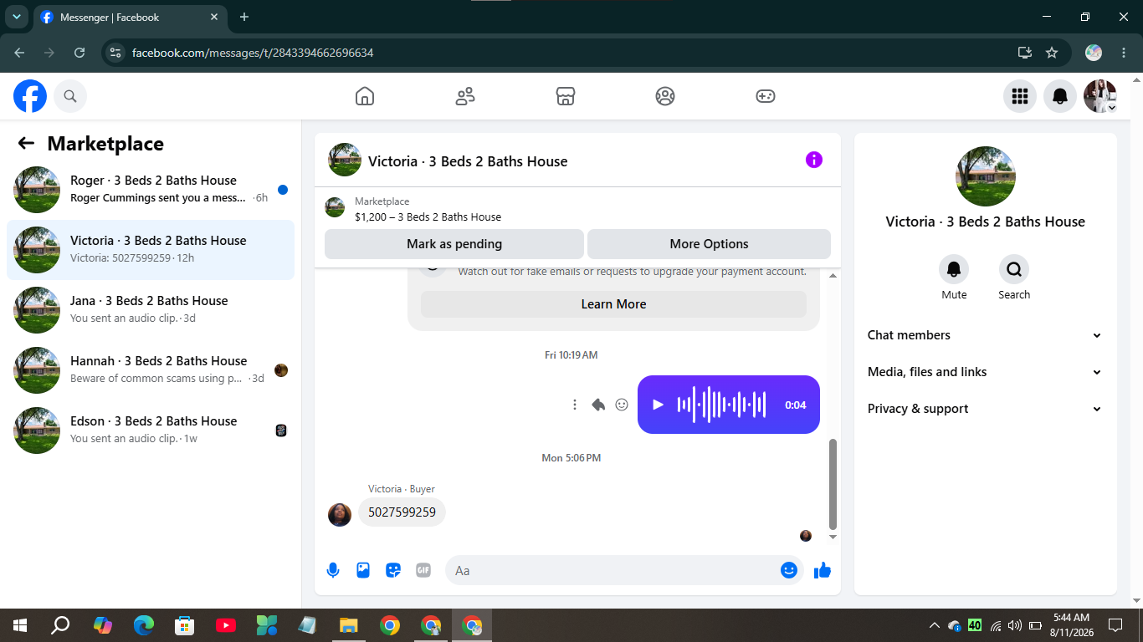1143x642 pixels.
Task: Open the tab search dropdown
Action: pos(16,17)
